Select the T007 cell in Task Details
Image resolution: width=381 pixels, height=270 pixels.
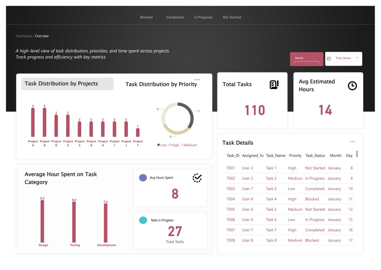pyautogui.click(x=231, y=230)
